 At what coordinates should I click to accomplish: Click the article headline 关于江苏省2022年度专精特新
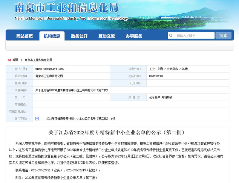tap(117, 132)
